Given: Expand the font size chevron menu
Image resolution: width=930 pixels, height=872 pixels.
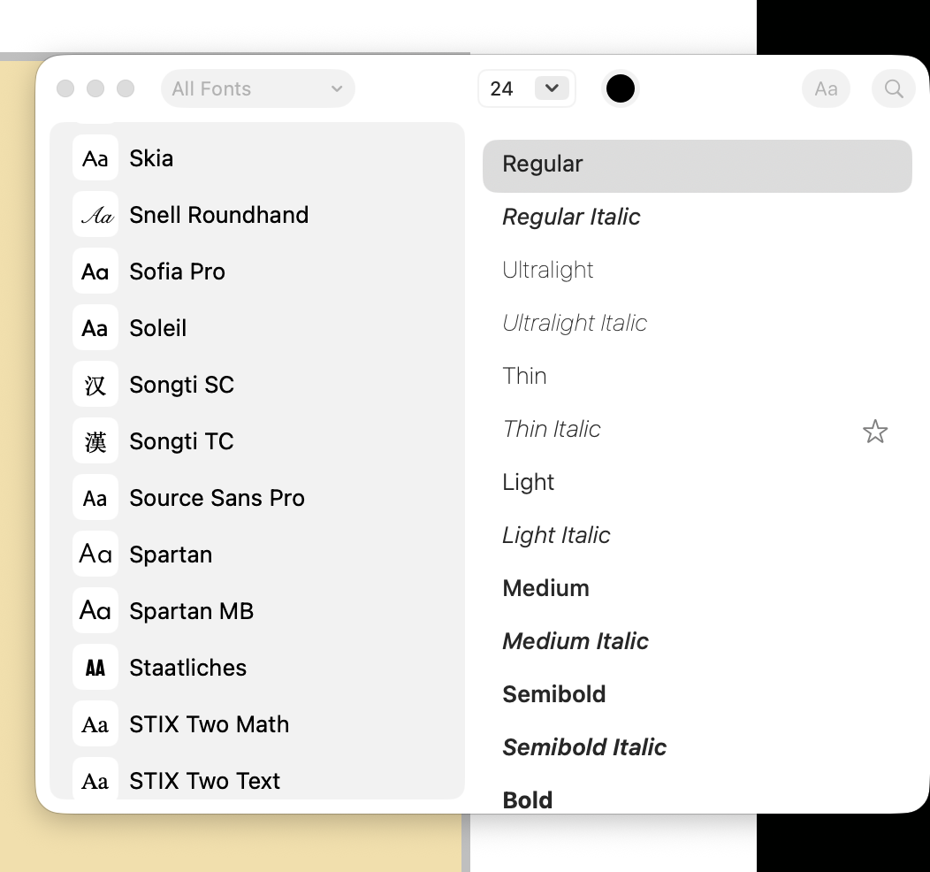Looking at the screenshot, I should coord(552,88).
